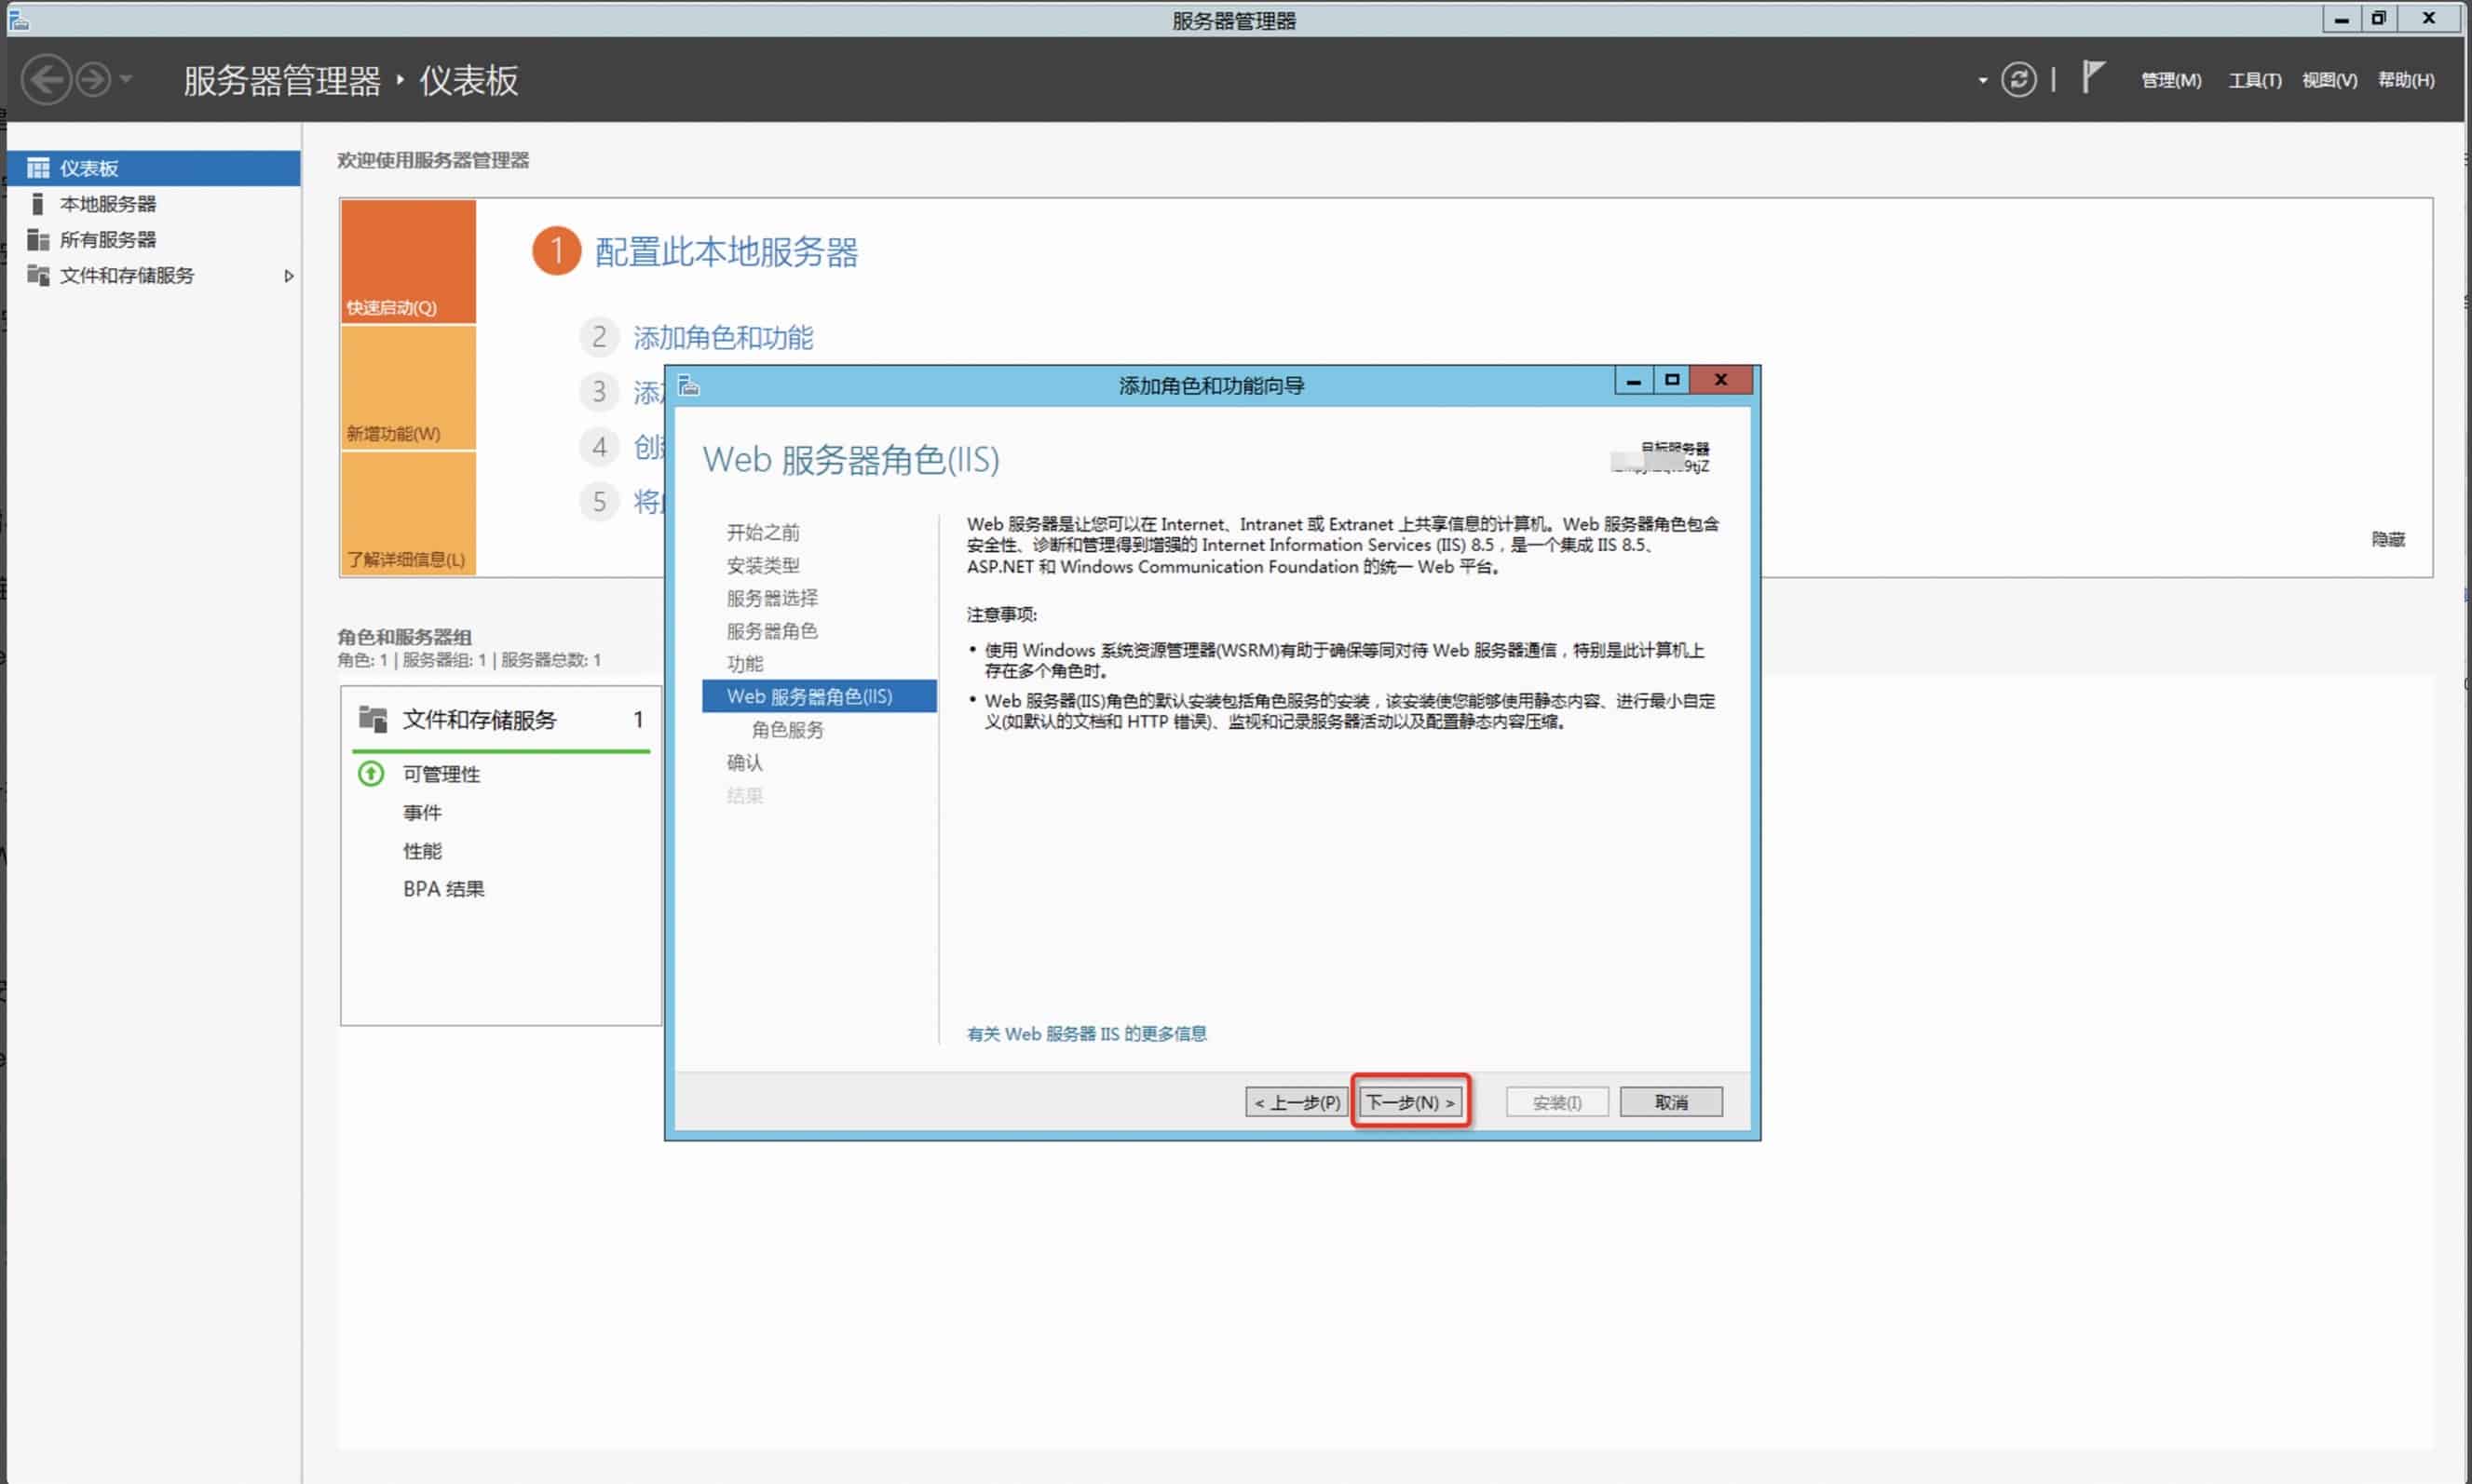Select the 本地服务器 icon in the sidebar
Image resolution: width=2472 pixels, height=1484 pixels.
[38, 204]
